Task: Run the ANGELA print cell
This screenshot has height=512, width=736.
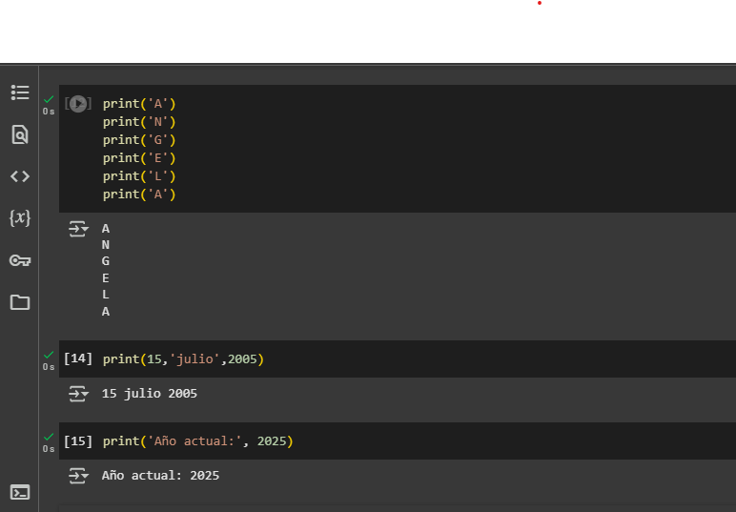Action: click(78, 104)
